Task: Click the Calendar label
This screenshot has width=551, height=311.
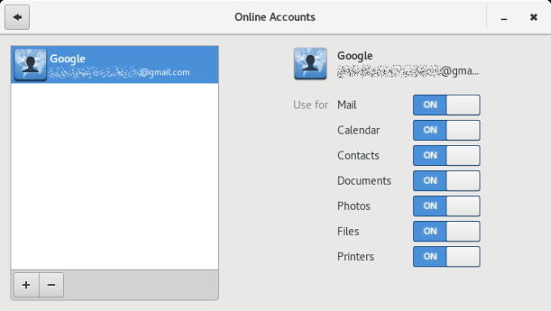Action: pos(358,130)
